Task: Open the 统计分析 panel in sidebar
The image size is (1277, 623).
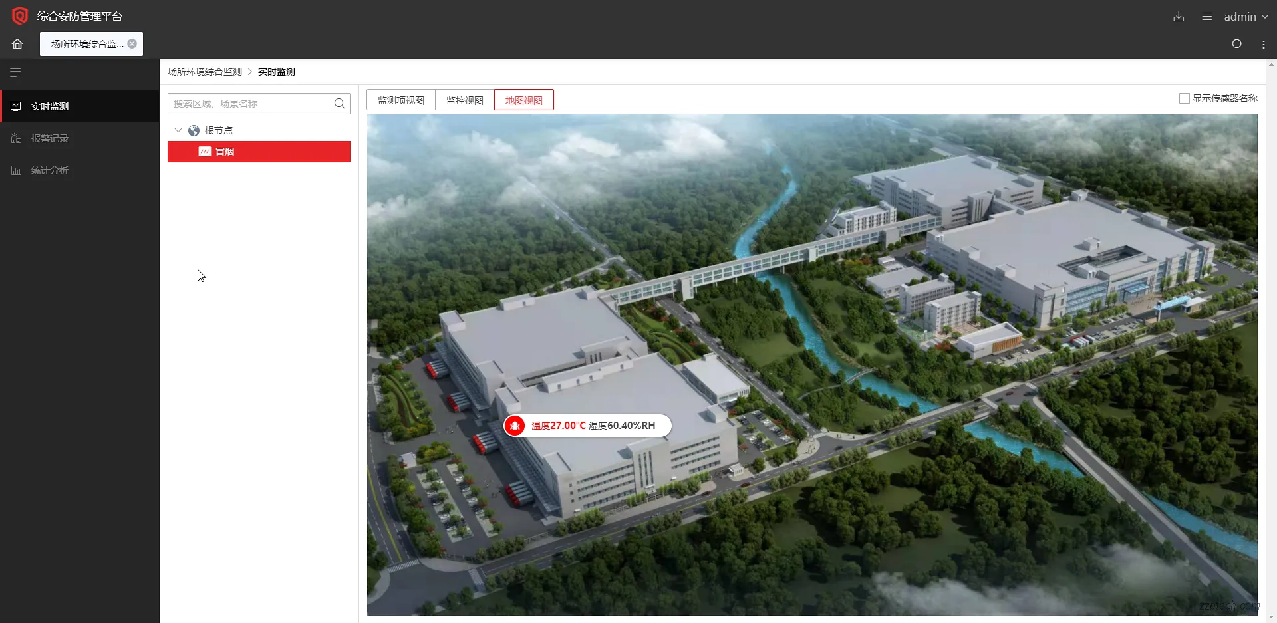Action: (x=50, y=170)
